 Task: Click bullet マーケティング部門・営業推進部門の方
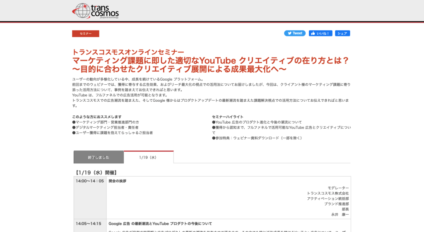pos(106,122)
